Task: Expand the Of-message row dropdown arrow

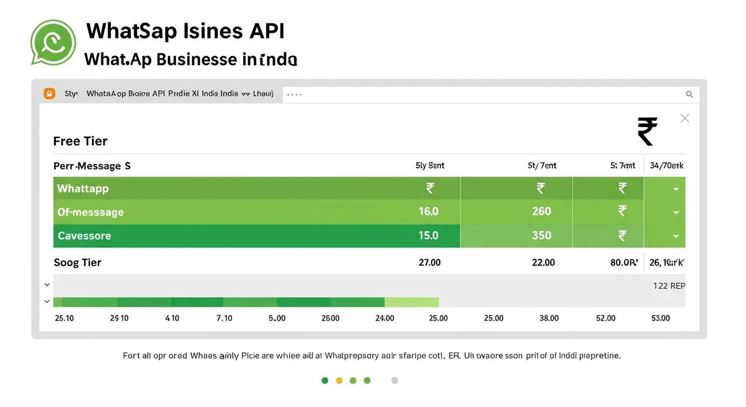Action: 676,213
